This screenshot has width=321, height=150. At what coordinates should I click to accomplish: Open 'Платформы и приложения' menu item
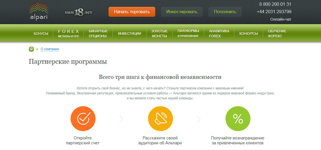[188, 33]
